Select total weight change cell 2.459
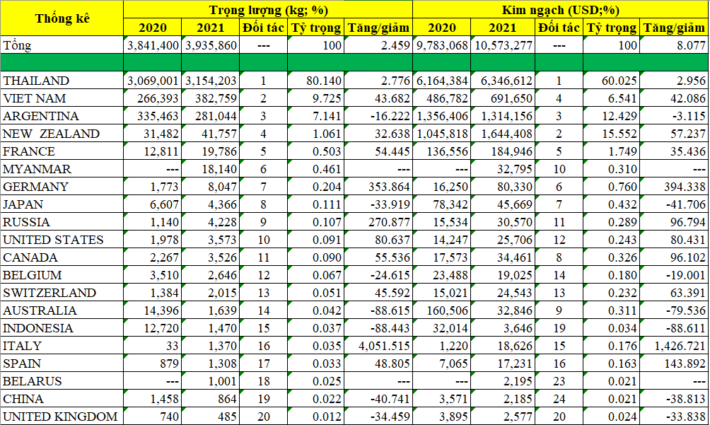The width and height of the screenshot is (710, 425). pyautogui.click(x=378, y=45)
